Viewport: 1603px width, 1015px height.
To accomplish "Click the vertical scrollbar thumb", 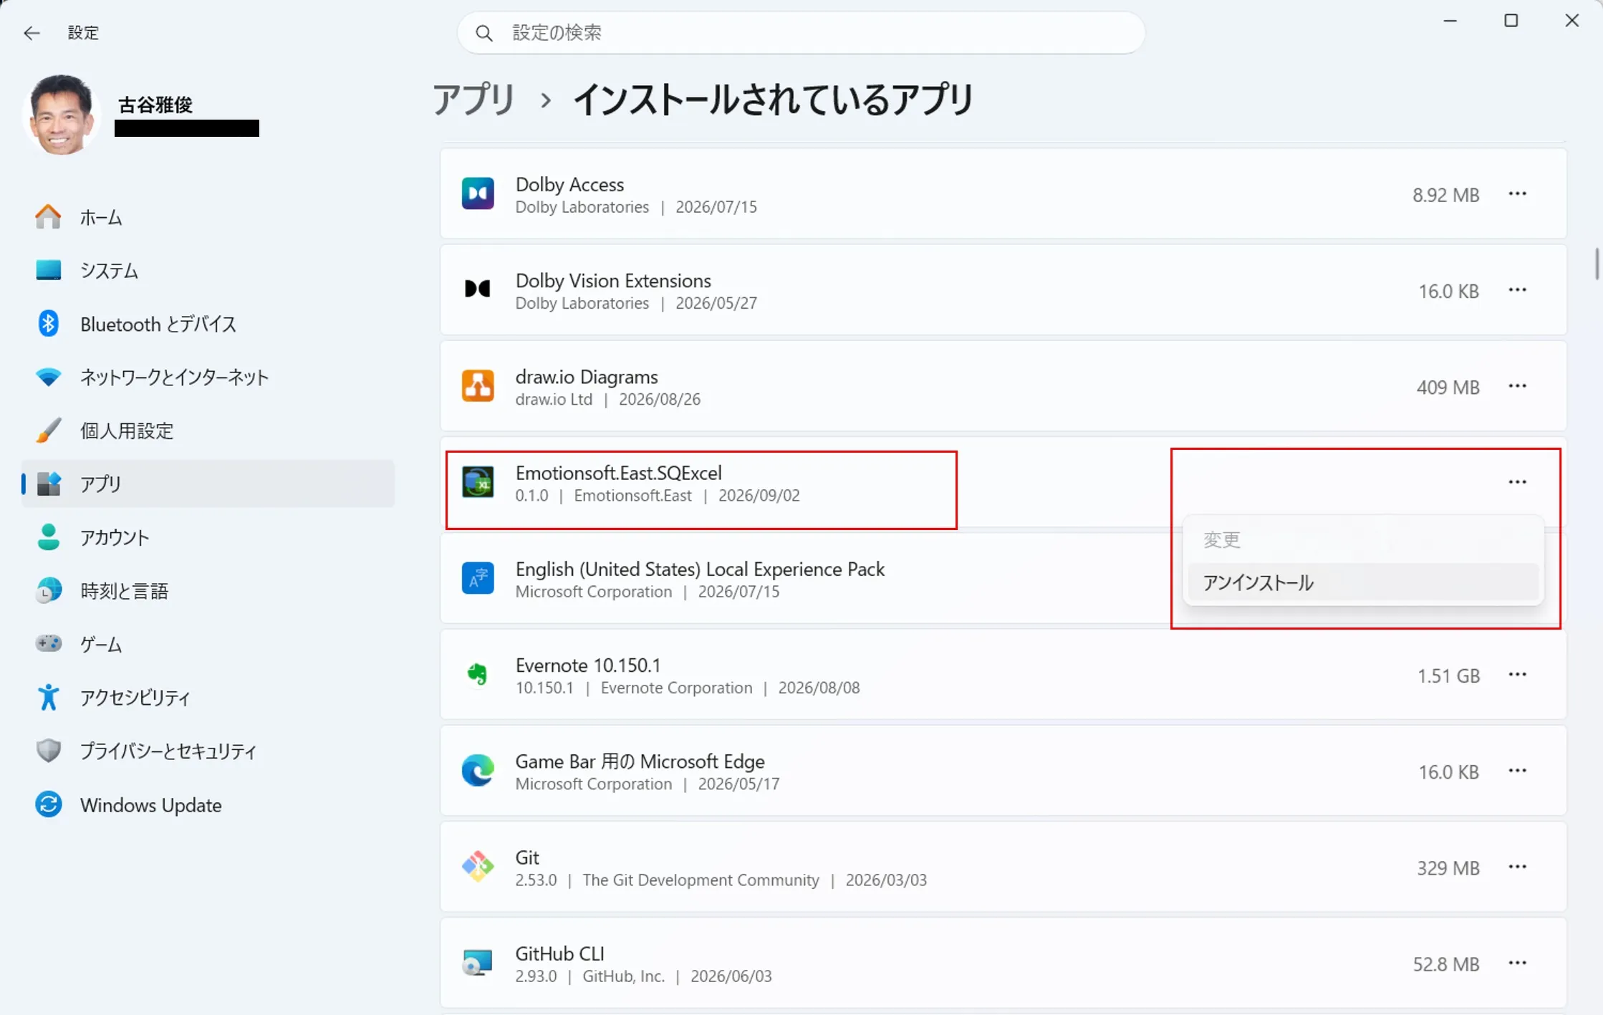I will (1597, 264).
